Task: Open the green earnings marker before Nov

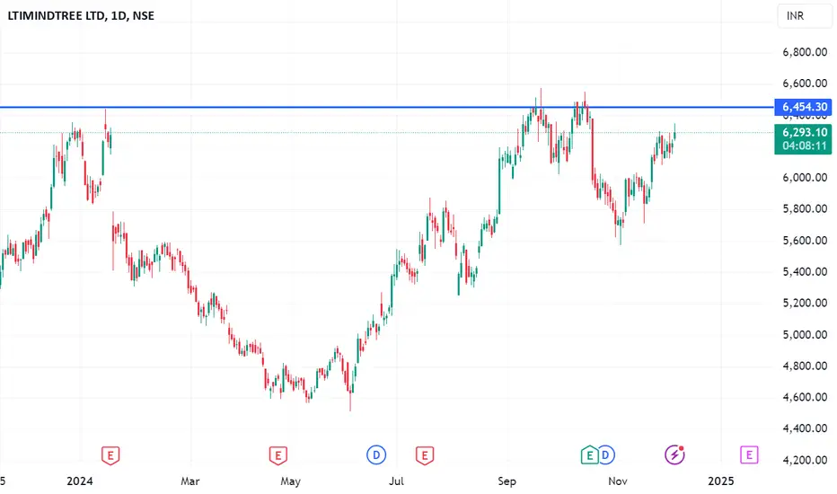Action: [x=589, y=455]
